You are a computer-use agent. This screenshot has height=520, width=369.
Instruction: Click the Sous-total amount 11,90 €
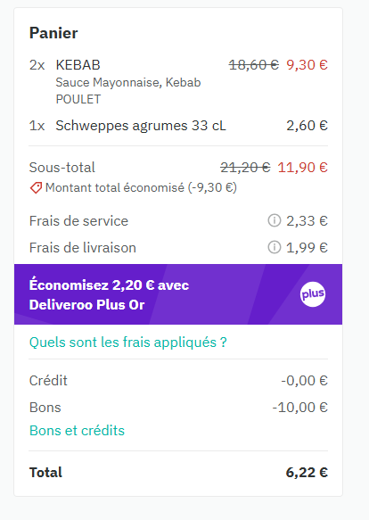click(x=303, y=167)
